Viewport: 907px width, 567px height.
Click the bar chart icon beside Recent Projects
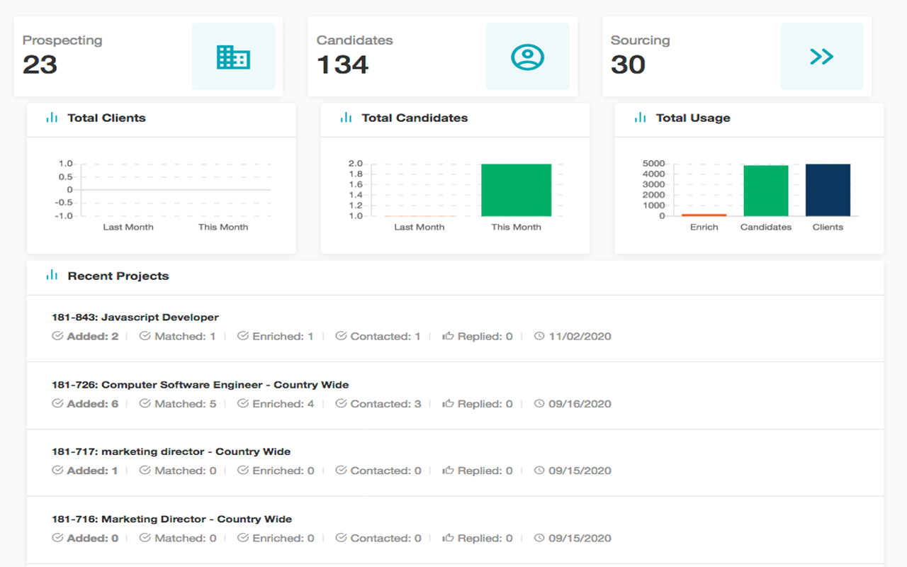pyautogui.click(x=52, y=276)
